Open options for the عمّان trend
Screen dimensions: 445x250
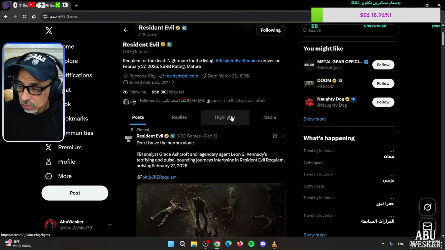[392, 151]
